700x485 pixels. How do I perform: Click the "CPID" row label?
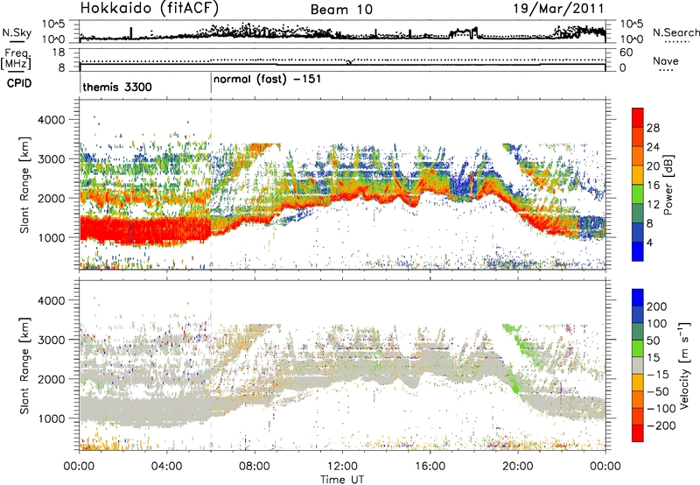click(19, 83)
